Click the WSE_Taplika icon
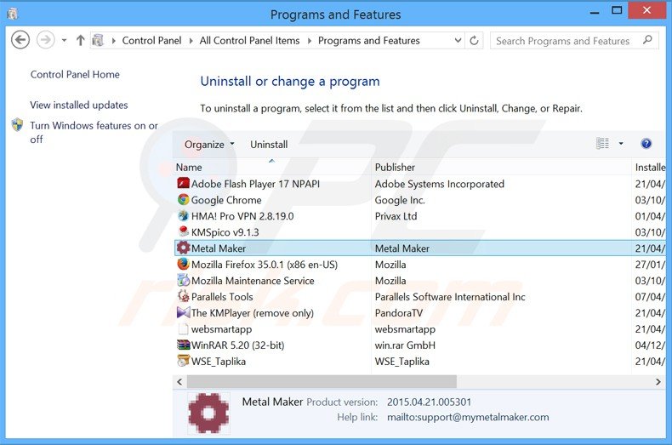Viewport: 672px width, 445px height. tap(184, 361)
